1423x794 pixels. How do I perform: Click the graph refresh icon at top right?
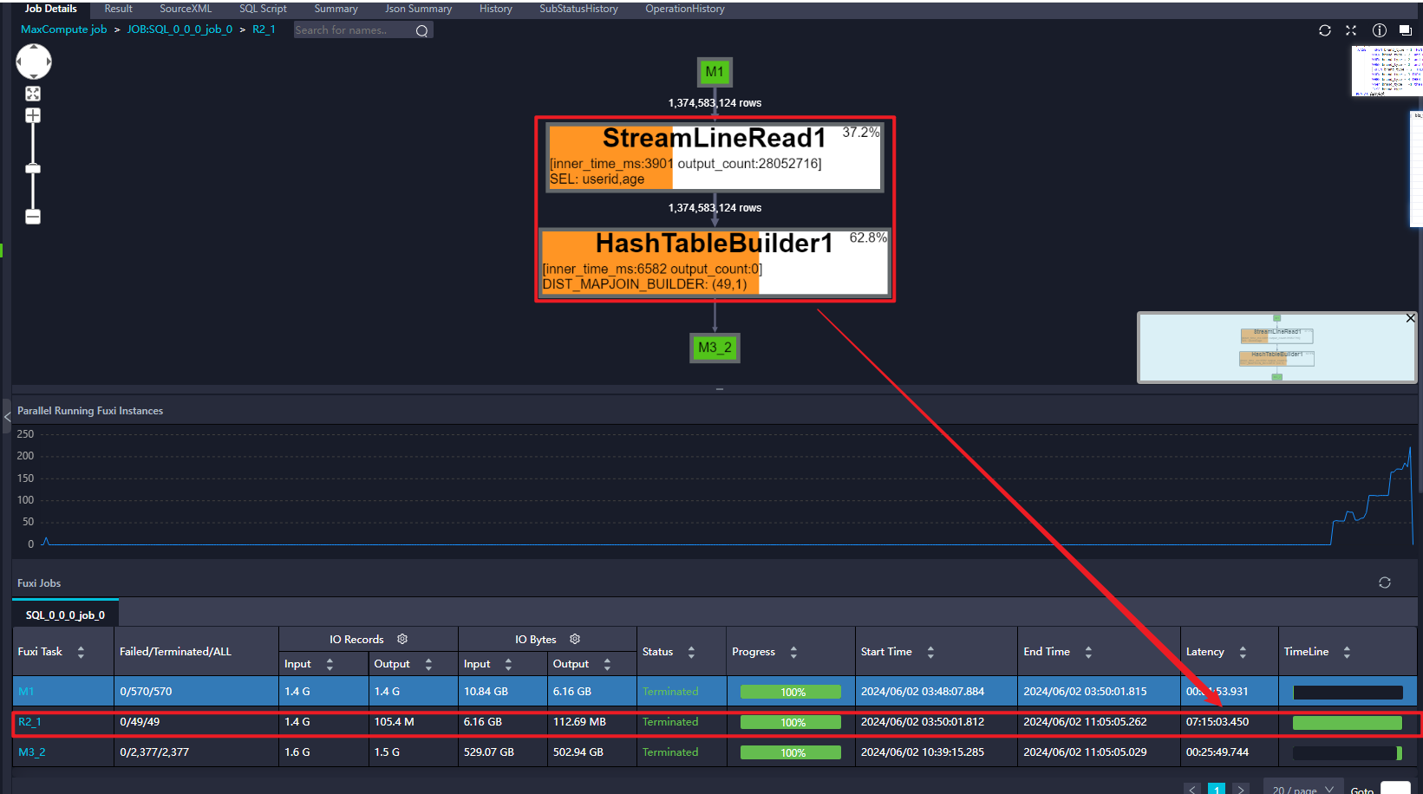[1325, 30]
